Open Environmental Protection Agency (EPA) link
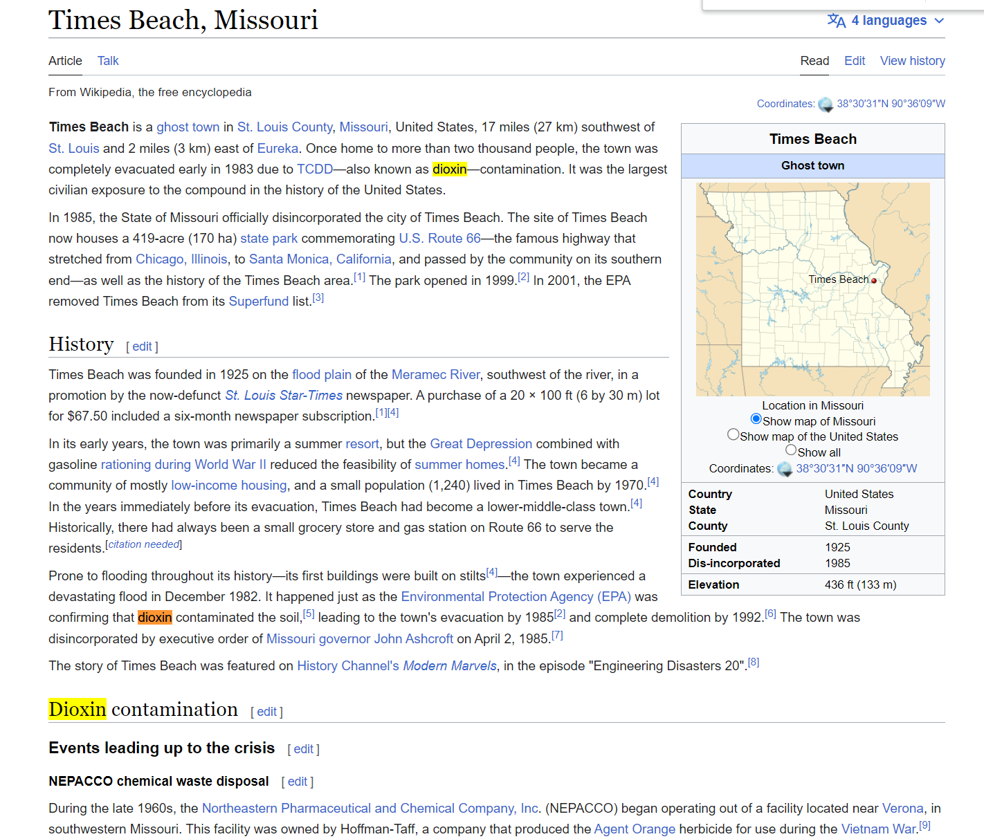Screen dimensions: 984x839 coord(516,597)
